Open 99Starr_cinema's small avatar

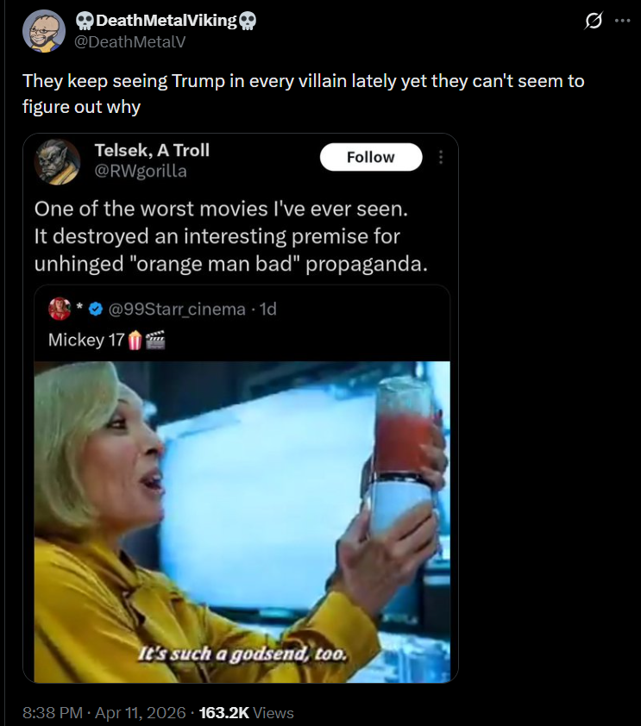tap(60, 309)
